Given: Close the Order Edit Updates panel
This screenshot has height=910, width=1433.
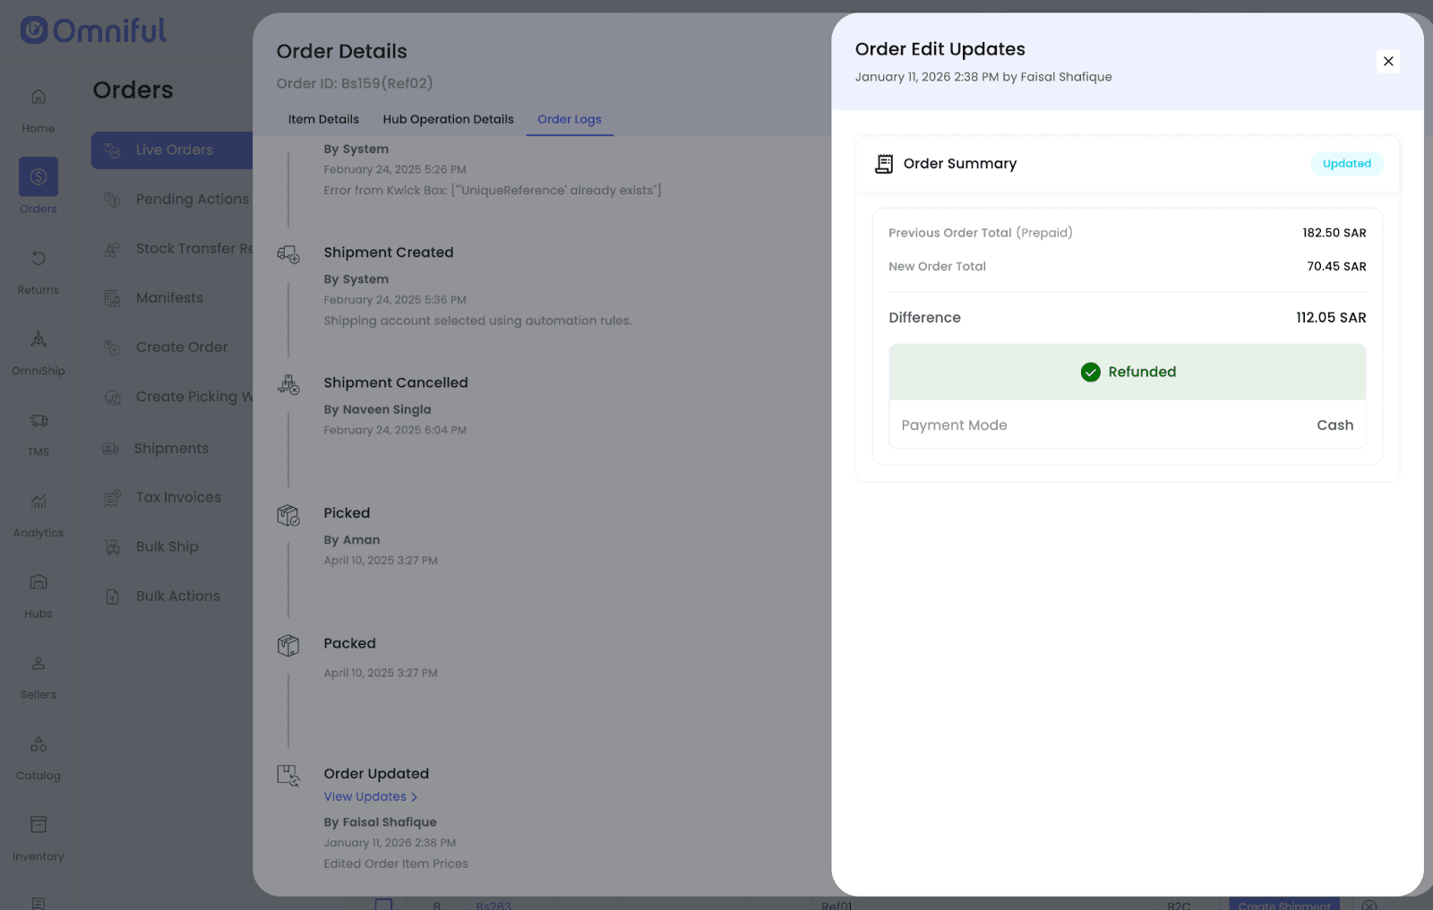Looking at the screenshot, I should (x=1387, y=61).
